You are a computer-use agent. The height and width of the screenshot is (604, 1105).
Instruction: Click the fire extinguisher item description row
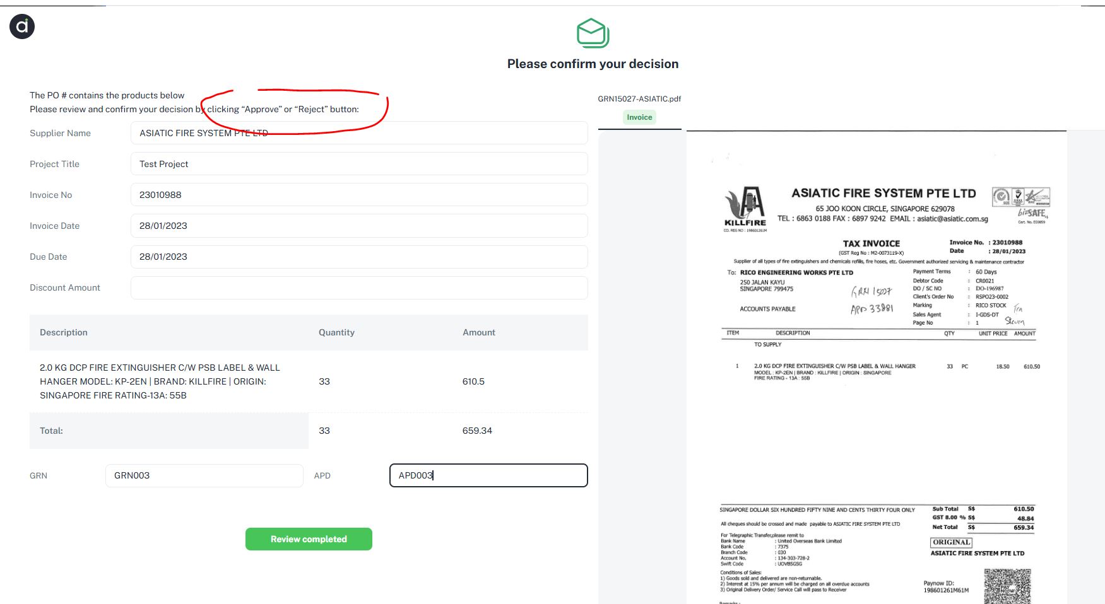pos(160,381)
